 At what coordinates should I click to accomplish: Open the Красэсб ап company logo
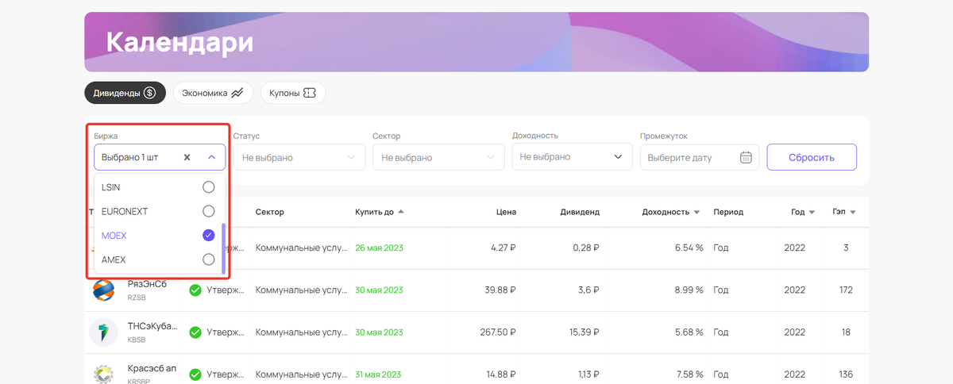tap(103, 374)
